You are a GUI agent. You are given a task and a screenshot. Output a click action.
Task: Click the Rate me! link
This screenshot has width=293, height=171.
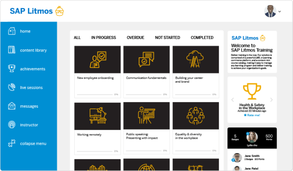pos(252,115)
